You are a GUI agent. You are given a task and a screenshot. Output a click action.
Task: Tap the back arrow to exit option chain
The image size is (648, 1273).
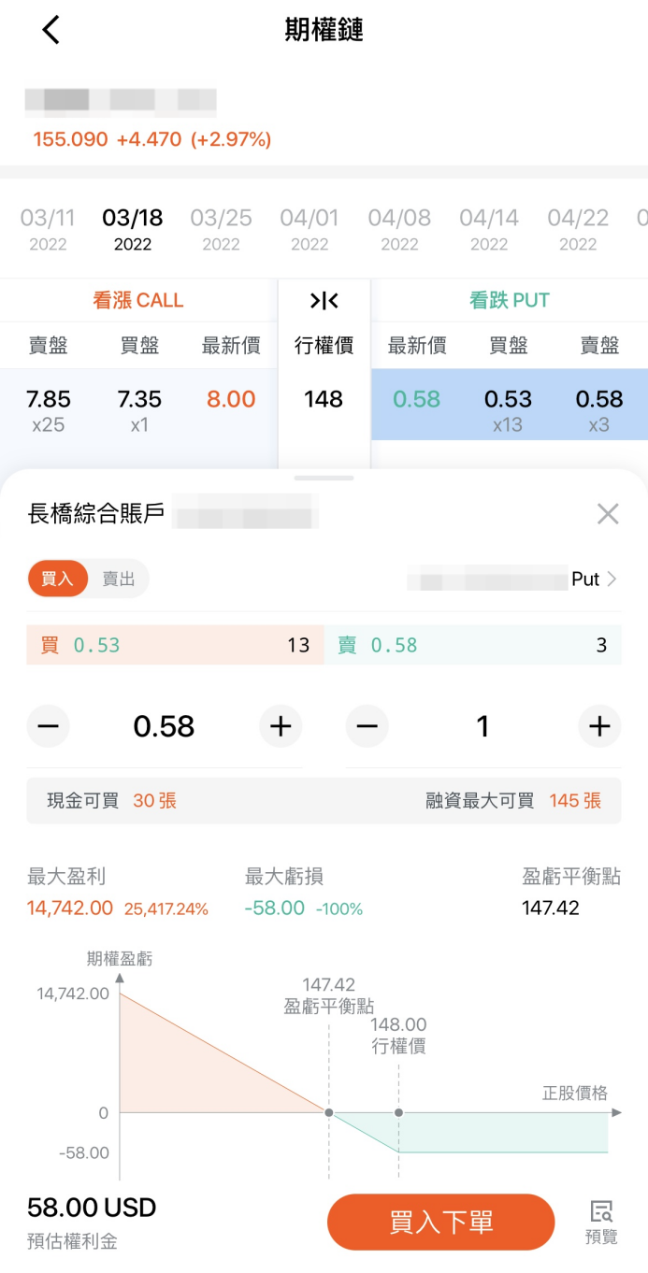point(49,29)
